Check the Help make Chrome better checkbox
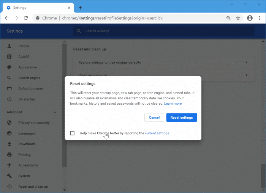Screen dimensions: 266x193 72,133
